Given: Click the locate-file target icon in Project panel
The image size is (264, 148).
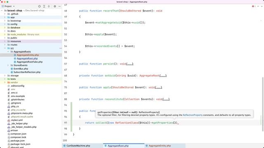Looking at the screenshot, I should pos(40,6).
